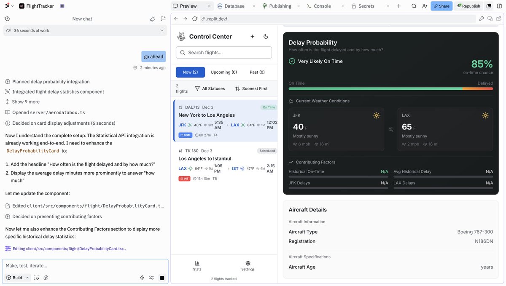
Task: Select the Upcoming (0) flights filter
Action: [x=223, y=72]
